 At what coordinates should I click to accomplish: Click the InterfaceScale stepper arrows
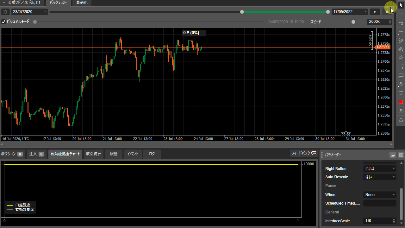click(394, 221)
